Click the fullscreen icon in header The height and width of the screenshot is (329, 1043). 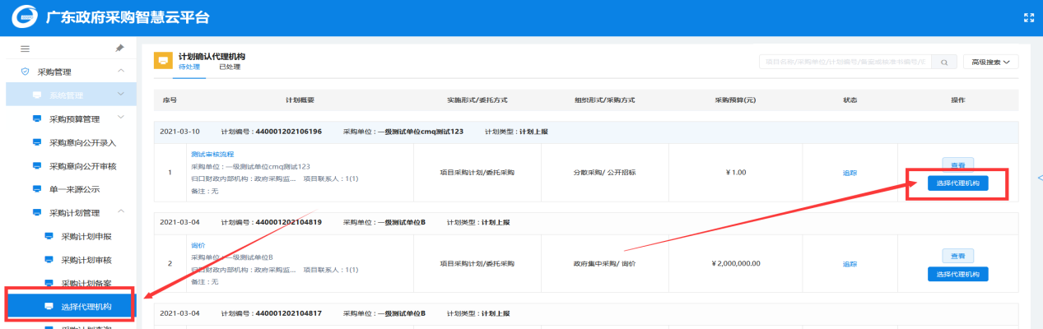[x=1027, y=17]
